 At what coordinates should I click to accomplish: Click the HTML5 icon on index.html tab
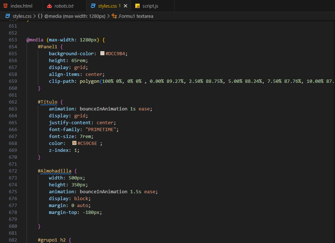point(5,6)
